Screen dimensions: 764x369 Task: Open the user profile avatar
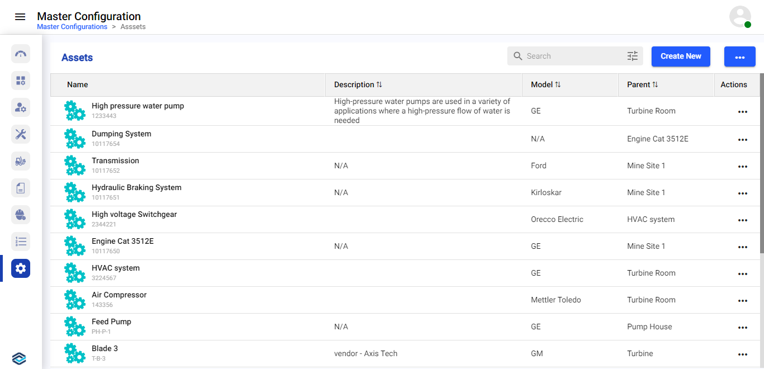740,17
